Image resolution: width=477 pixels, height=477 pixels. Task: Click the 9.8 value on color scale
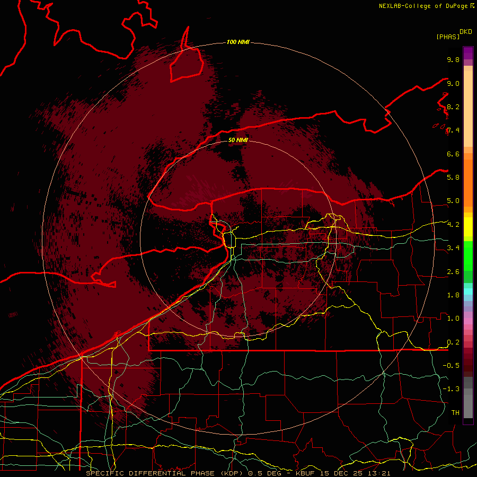point(453,60)
